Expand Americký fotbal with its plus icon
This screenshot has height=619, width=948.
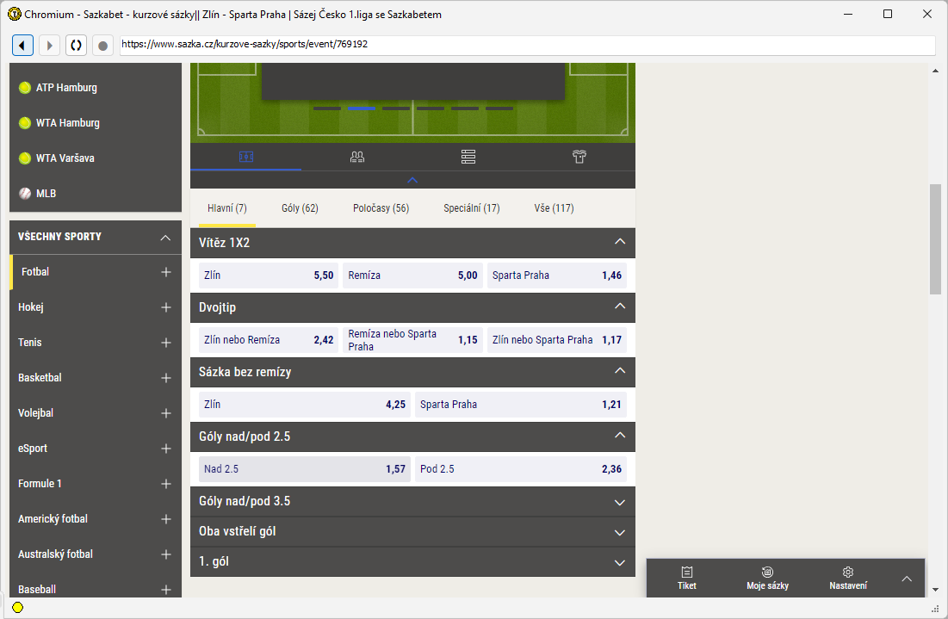coord(165,518)
